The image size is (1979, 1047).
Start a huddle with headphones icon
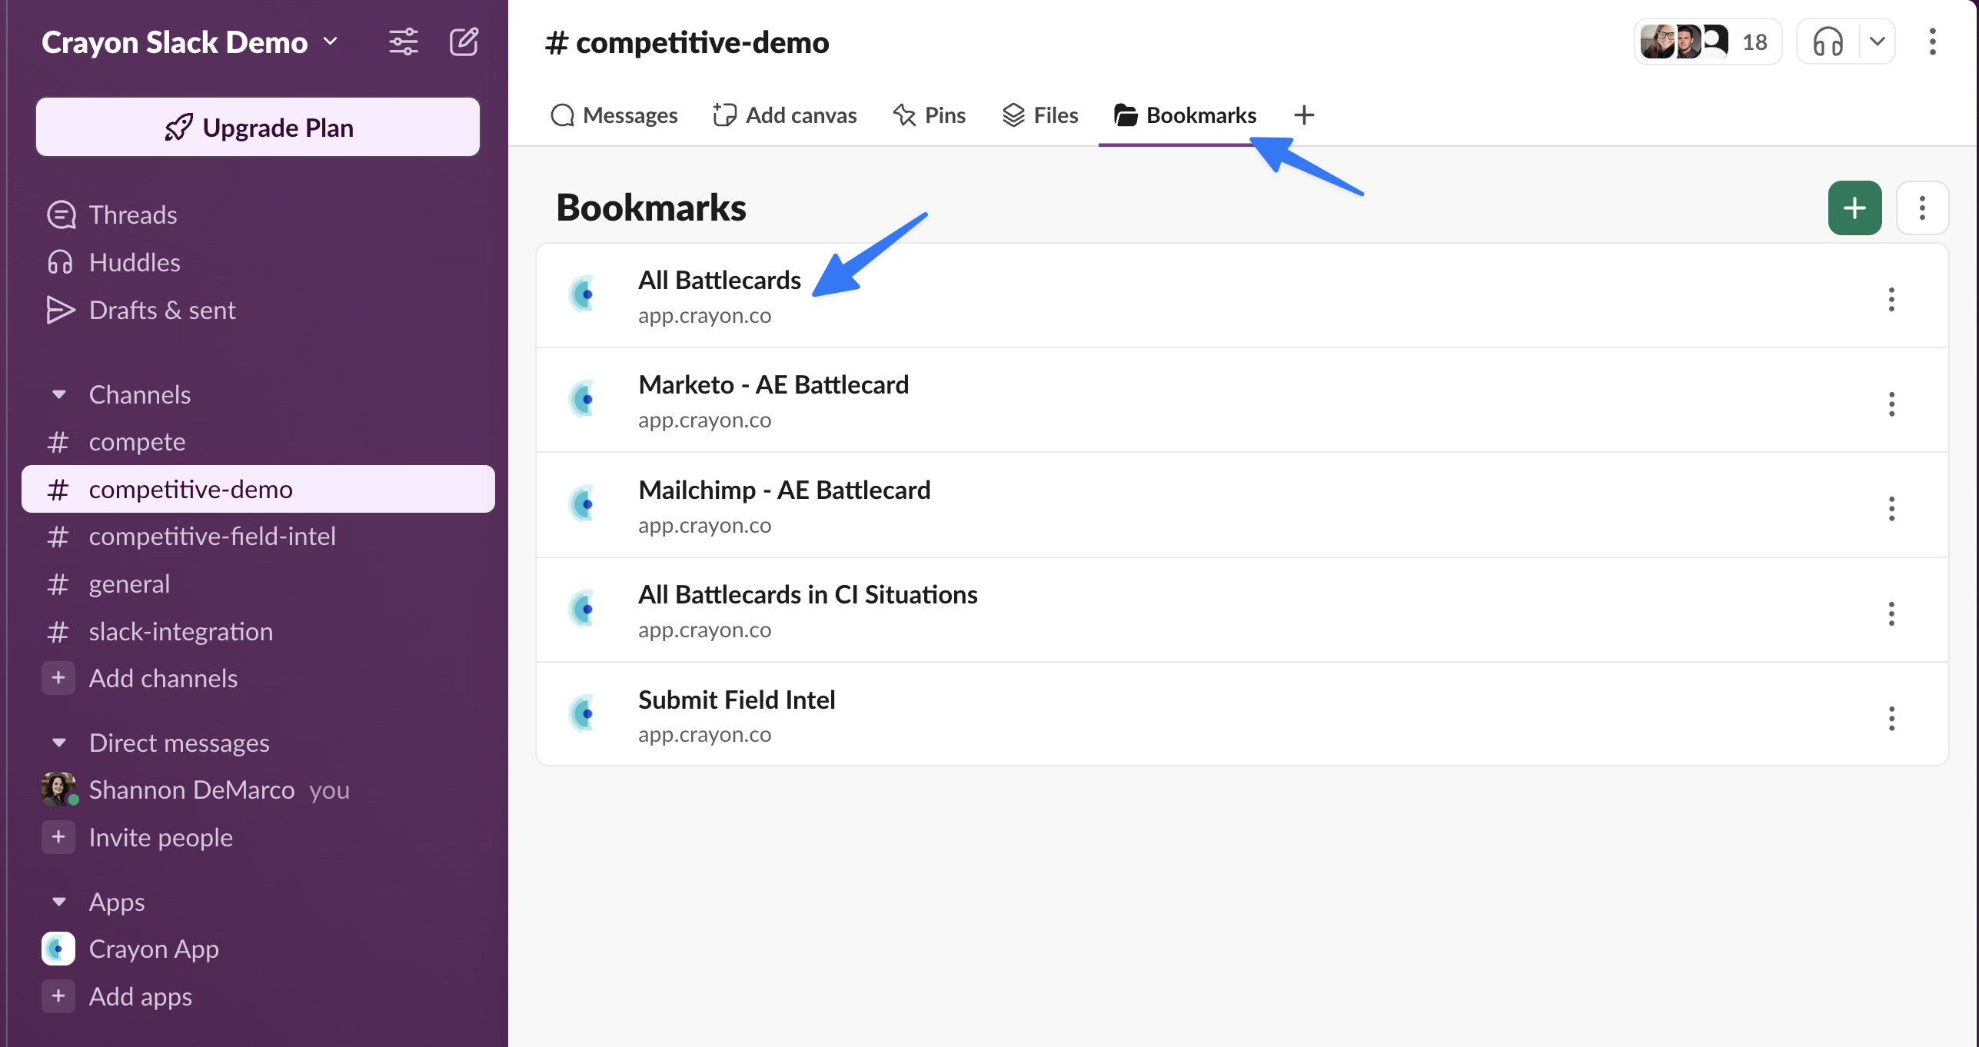tap(1828, 42)
